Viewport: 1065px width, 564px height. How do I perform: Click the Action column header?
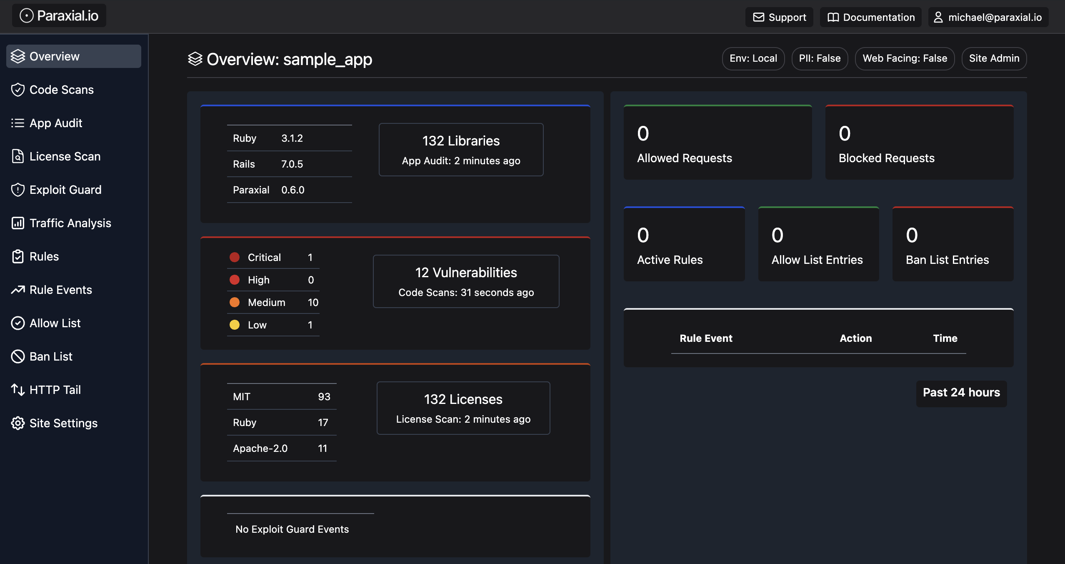pos(855,338)
